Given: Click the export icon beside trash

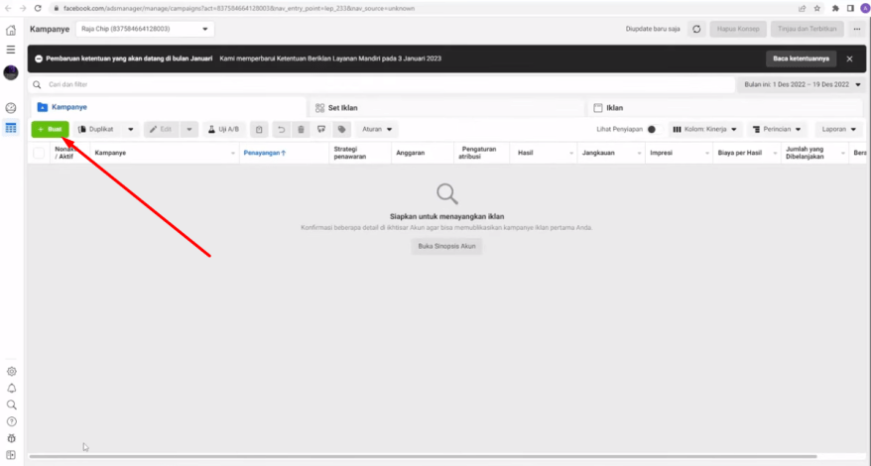Looking at the screenshot, I should (321, 130).
